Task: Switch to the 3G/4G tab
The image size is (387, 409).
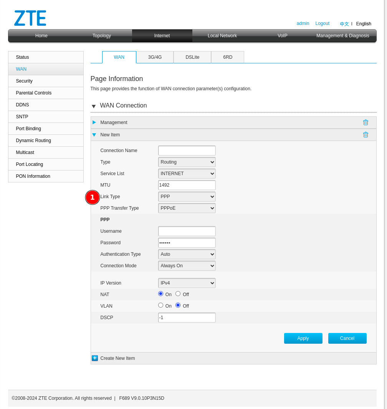Action: click(x=155, y=57)
